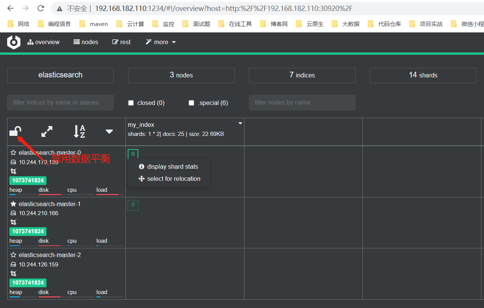Click the my_index shards docs size summary
Image resolution: width=484 pixels, height=308 pixels.
[x=176, y=134]
